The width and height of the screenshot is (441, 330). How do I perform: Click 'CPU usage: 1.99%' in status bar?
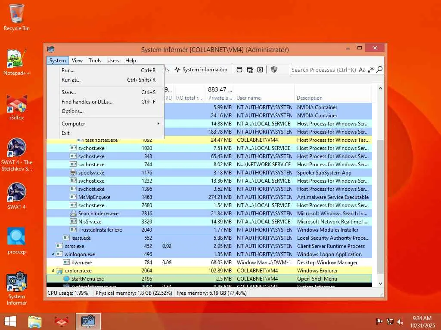tap(68, 293)
